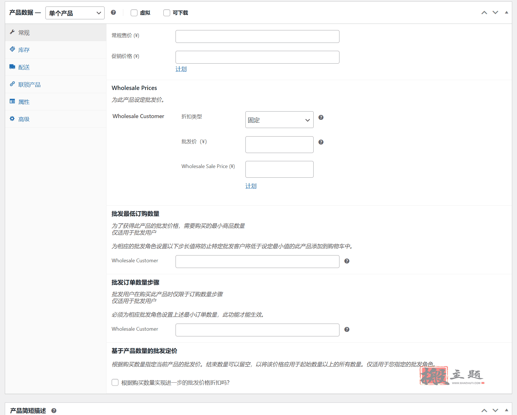Focus Wholesale Customer field under 批发订单数量步骤
This screenshot has width=517, height=415.
(257, 330)
